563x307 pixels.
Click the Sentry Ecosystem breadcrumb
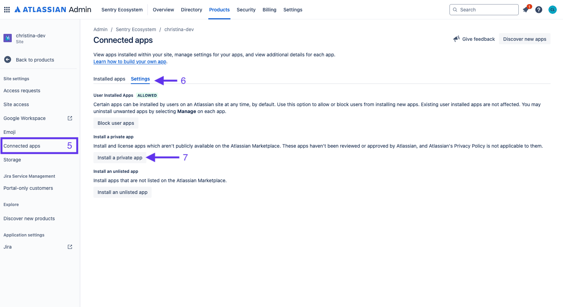tap(136, 29)
